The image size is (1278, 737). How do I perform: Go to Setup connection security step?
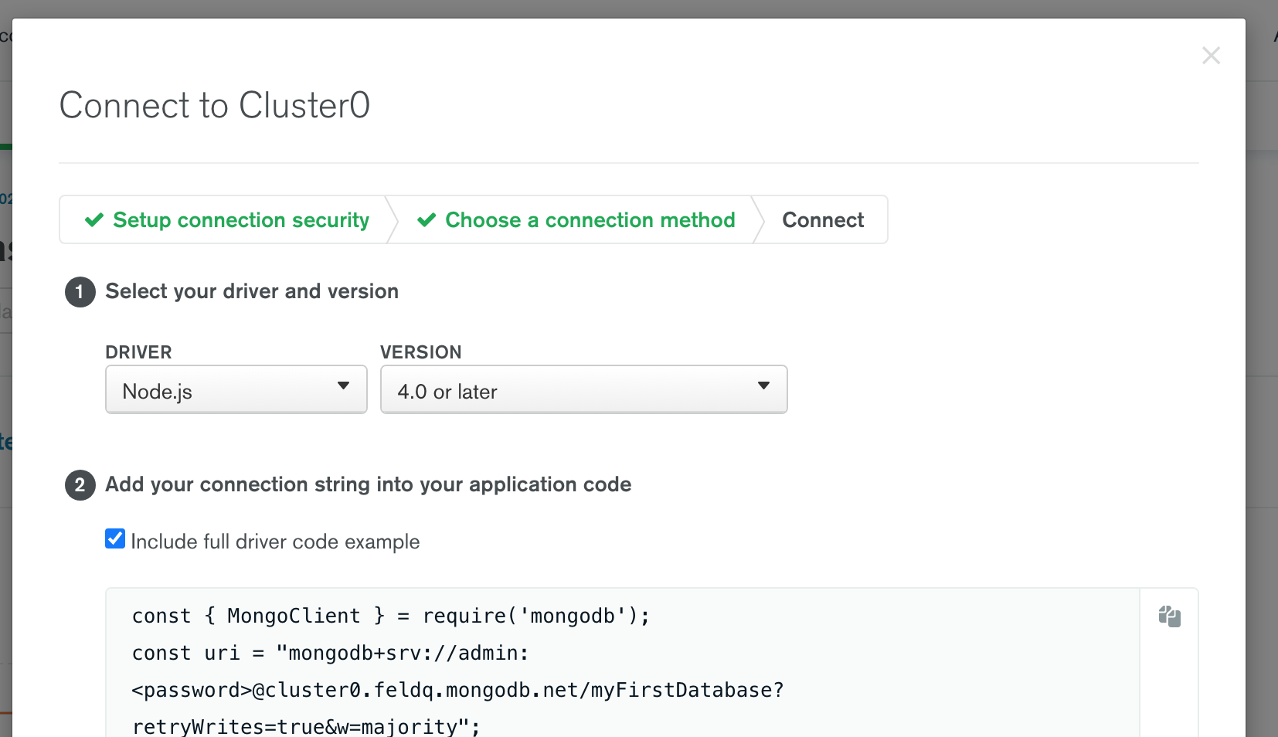(x=226, y=220)
